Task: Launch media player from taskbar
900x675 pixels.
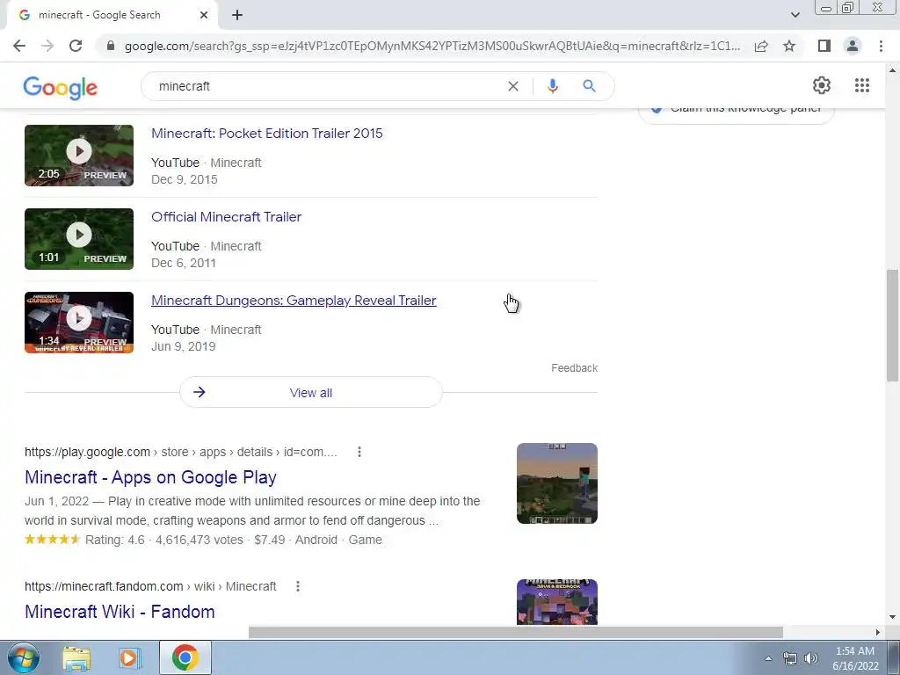Action: [x=130, y=657]
